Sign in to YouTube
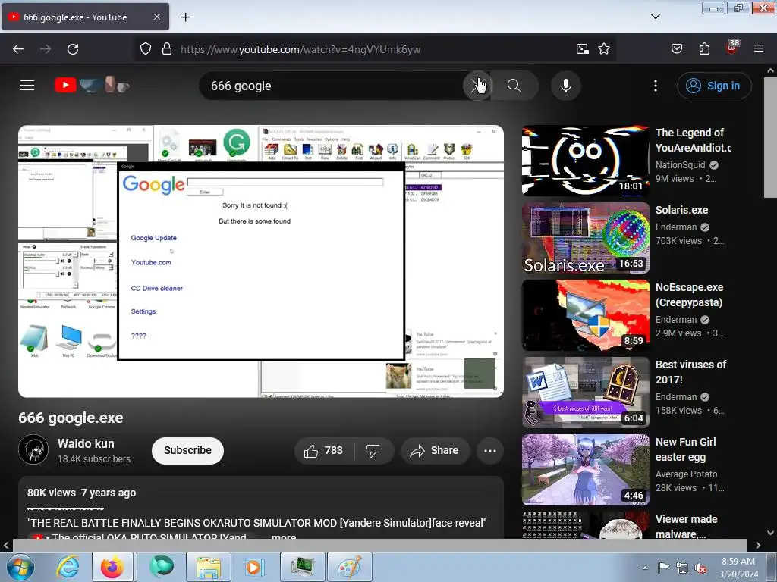 713,86
